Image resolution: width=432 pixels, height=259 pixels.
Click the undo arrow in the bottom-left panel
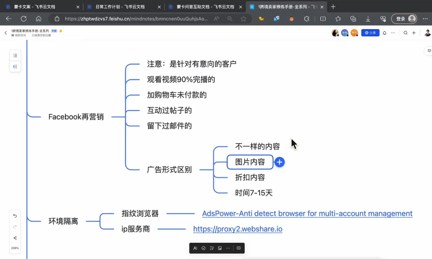[15, 216]
